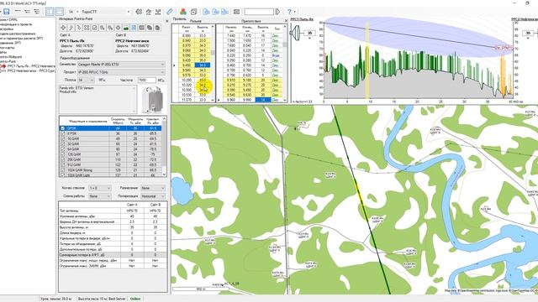Close the Point-to-Point interface panel

(167, 21)
